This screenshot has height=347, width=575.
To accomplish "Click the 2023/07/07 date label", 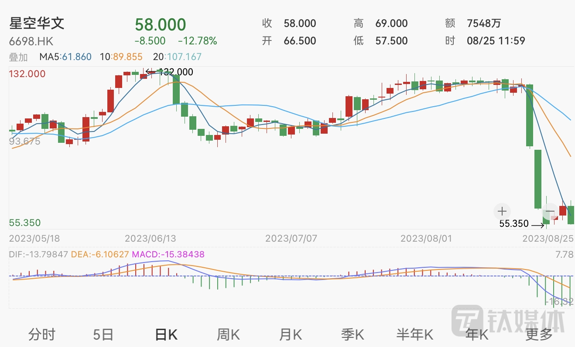I will [x=291, y=239].
